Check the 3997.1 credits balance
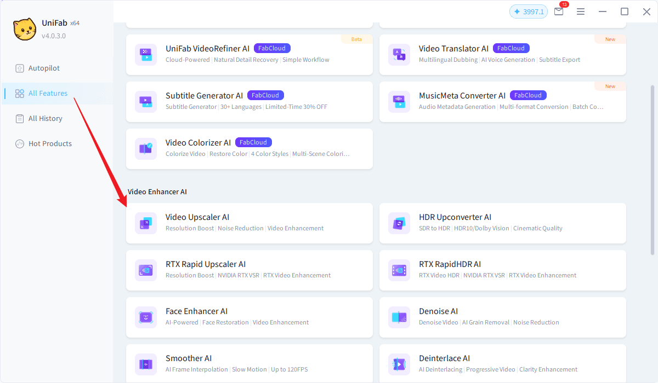Viewport: 658px width, 383px height. 529,11
